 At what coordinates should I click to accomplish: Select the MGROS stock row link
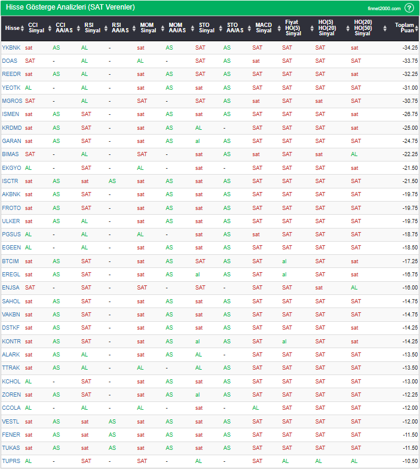coord(12,101)
